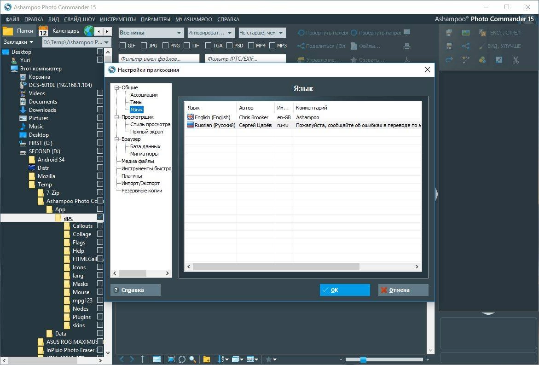The image size is (539, 365).
Task: Open the СЛАЙД-ШОУ menu
Action: click(x=80, y=19)
